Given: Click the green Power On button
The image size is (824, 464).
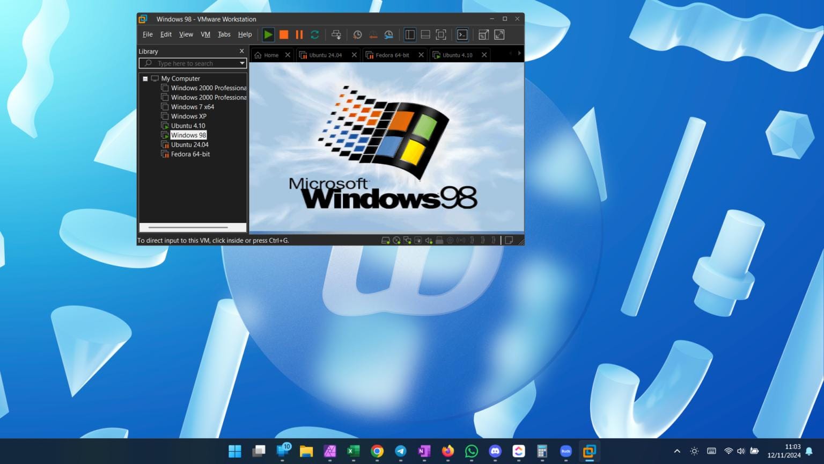Looking at the screenshot, I should click(x=268, y=35).
